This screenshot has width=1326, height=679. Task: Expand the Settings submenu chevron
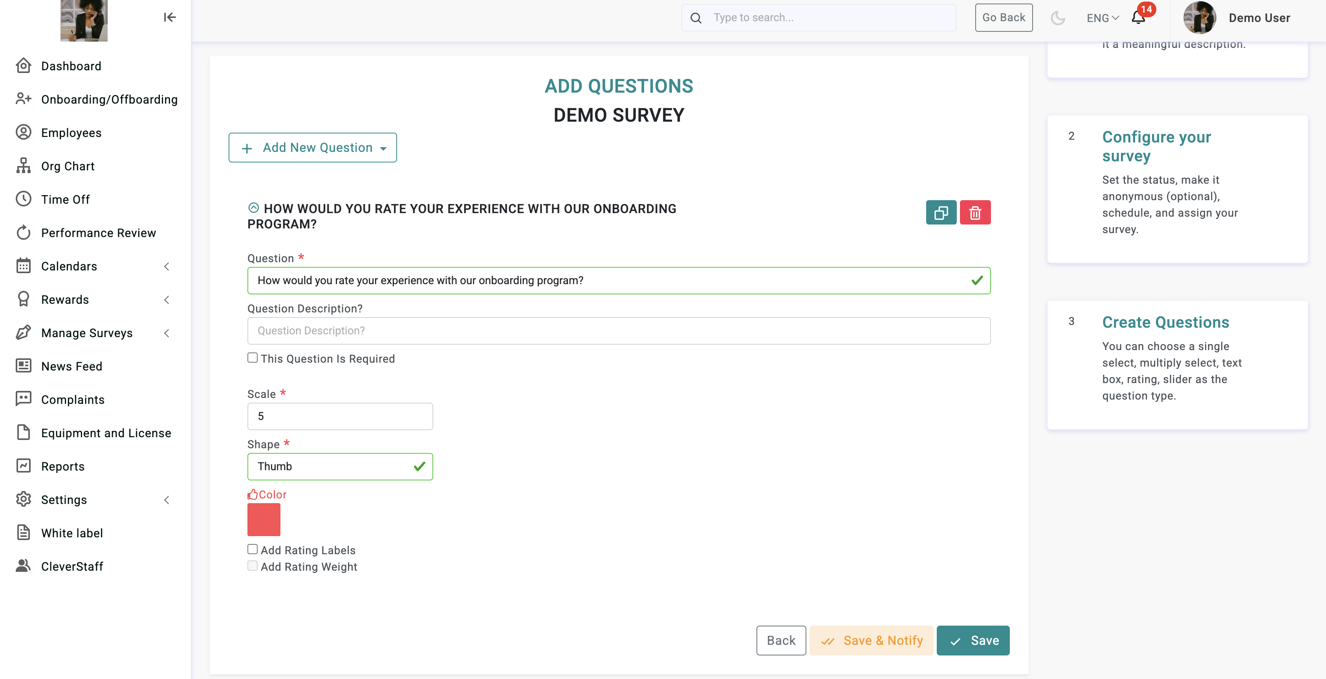click(166, 500)
